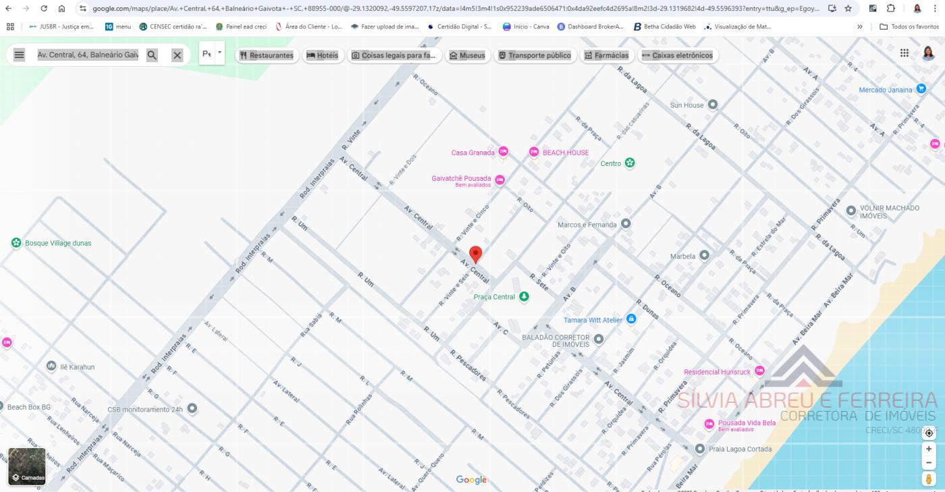Select the Coisas legais para fazer chip

(394, 55)
